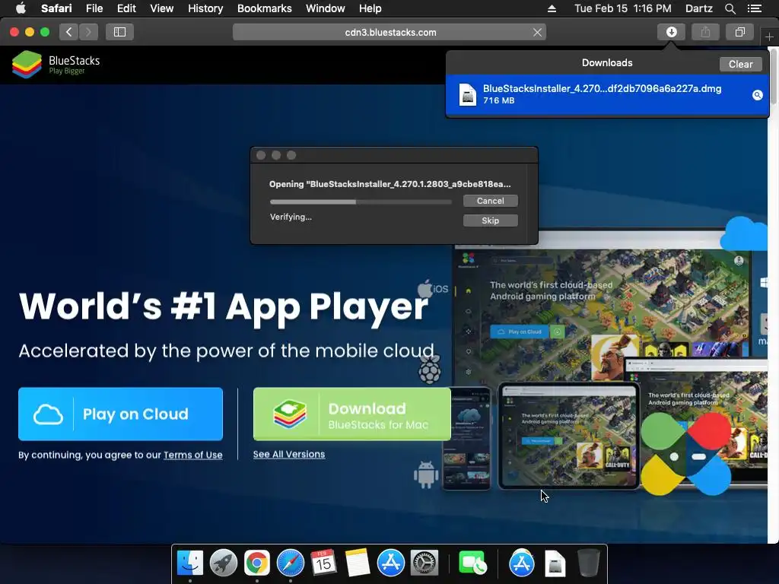Open Google Chrome from the Dock
The width and height of the screenshot is (779, 584).
(257, 563)
